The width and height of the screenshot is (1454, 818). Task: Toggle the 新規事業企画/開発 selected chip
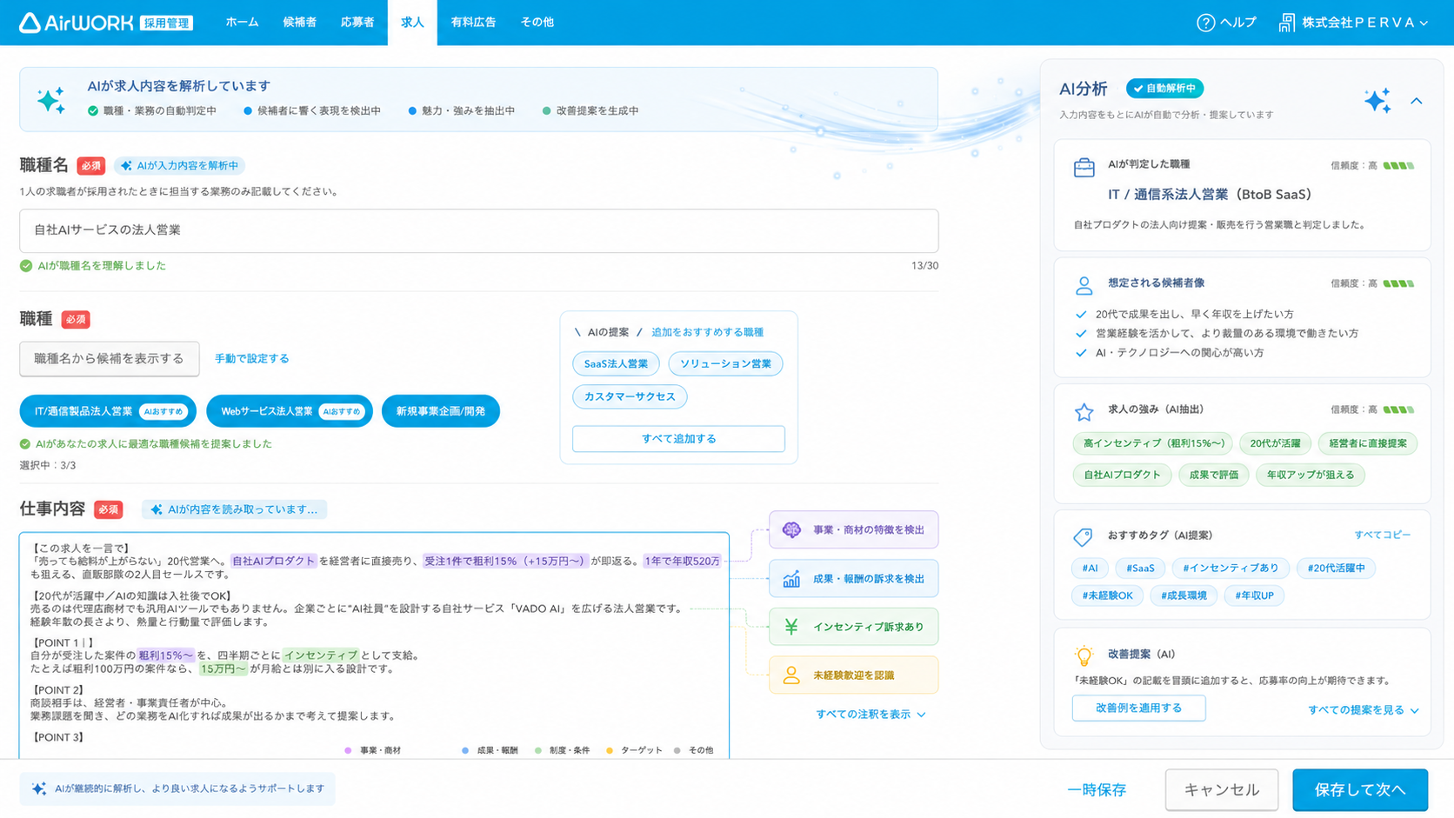(x=441, y=411)
